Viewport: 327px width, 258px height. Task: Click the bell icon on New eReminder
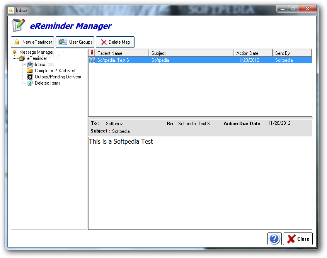[17, 42]
